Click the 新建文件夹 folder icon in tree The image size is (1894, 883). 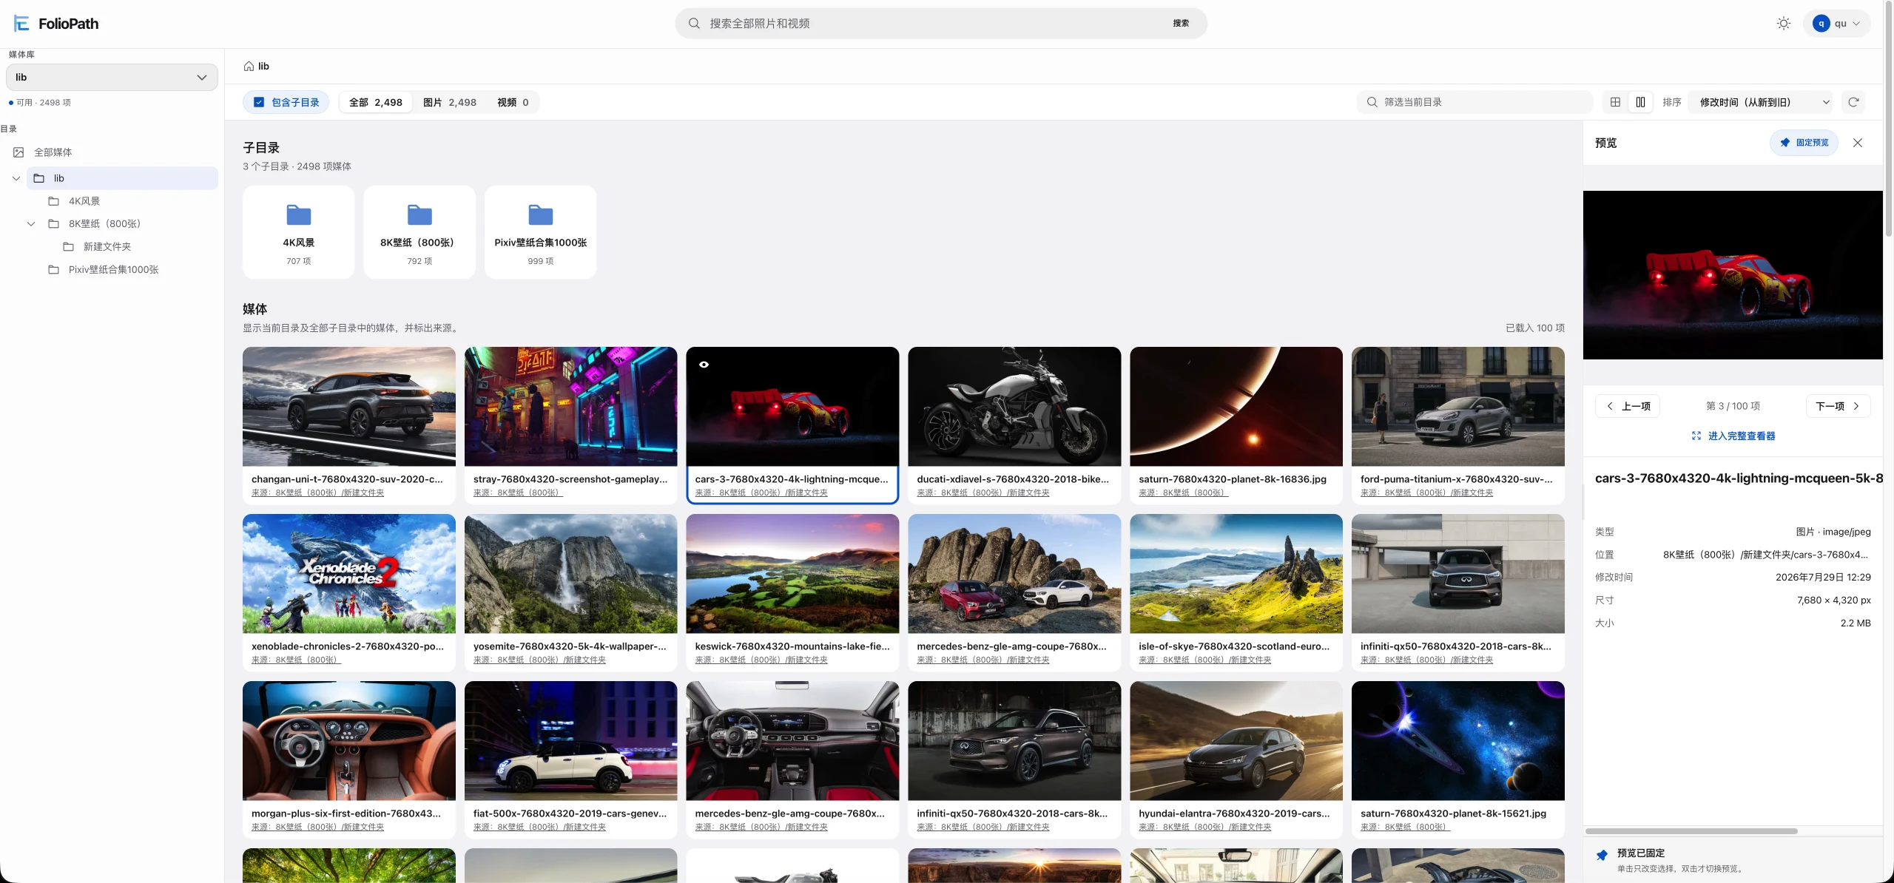pos(69,247)
